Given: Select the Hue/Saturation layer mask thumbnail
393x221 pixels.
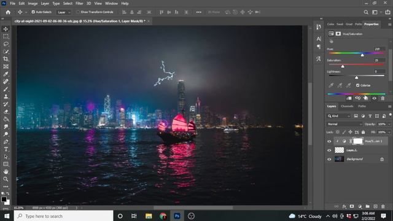Looking at the screenshot, I should click(x=357, y=141).
